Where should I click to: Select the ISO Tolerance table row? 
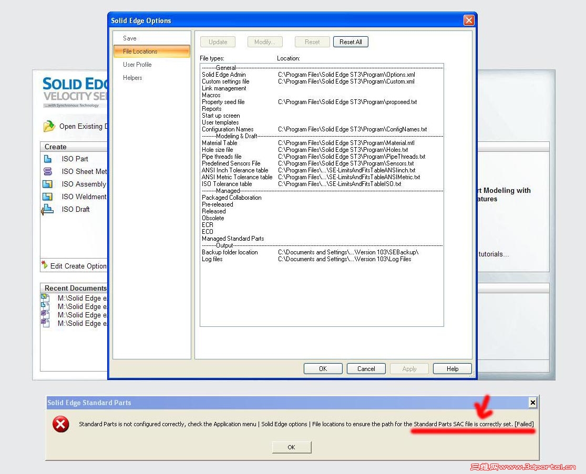click(x=322, y=183)
